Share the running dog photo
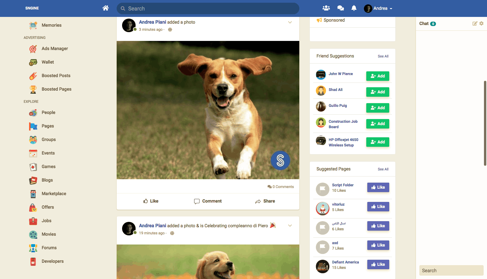The width and height of the screenshot is (487, 279). click(265, 201)
